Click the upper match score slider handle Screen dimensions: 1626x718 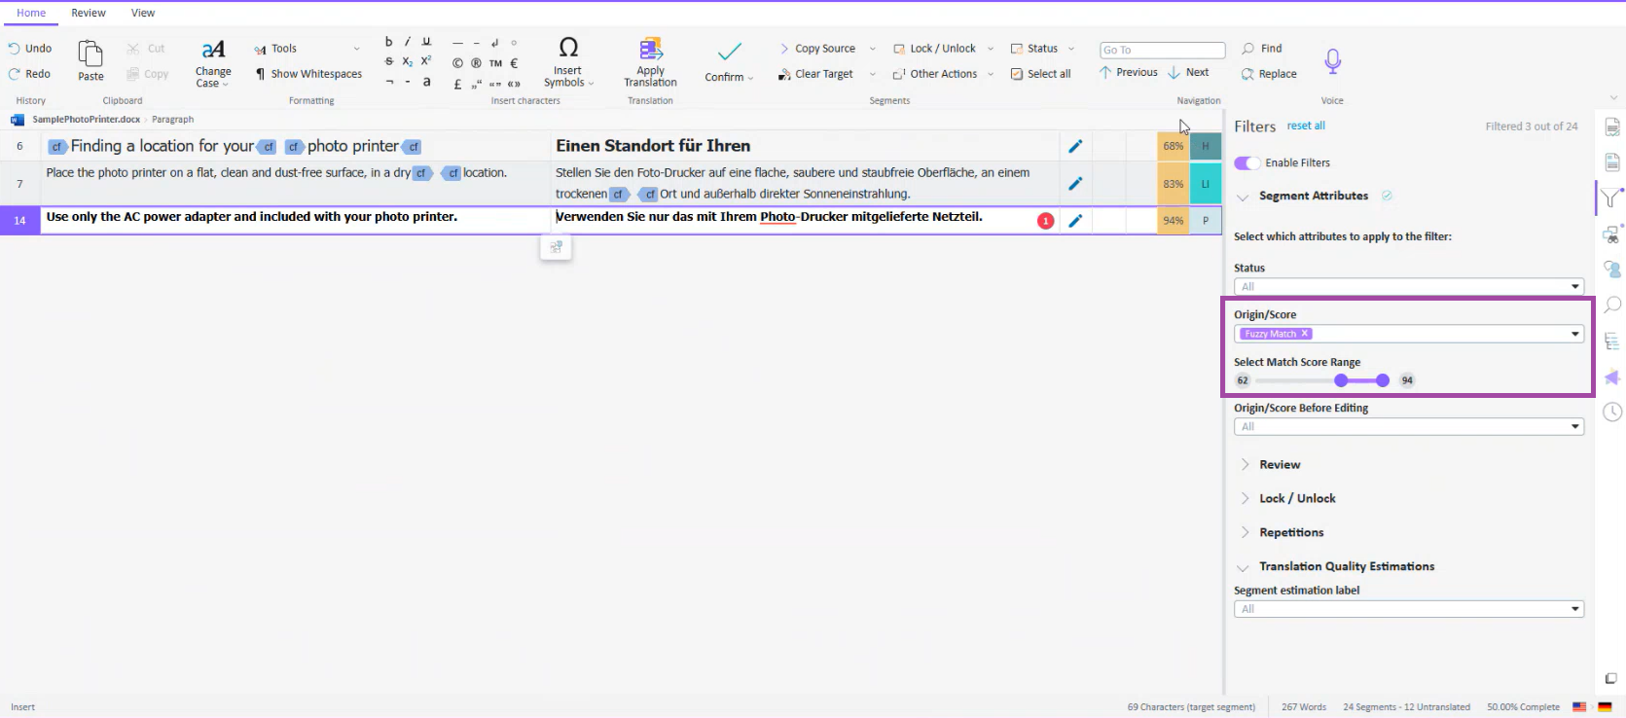(x=1383, y=380)
